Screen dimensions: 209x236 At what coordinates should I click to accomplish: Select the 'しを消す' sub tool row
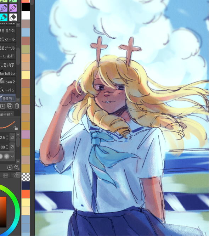point(8,65)
